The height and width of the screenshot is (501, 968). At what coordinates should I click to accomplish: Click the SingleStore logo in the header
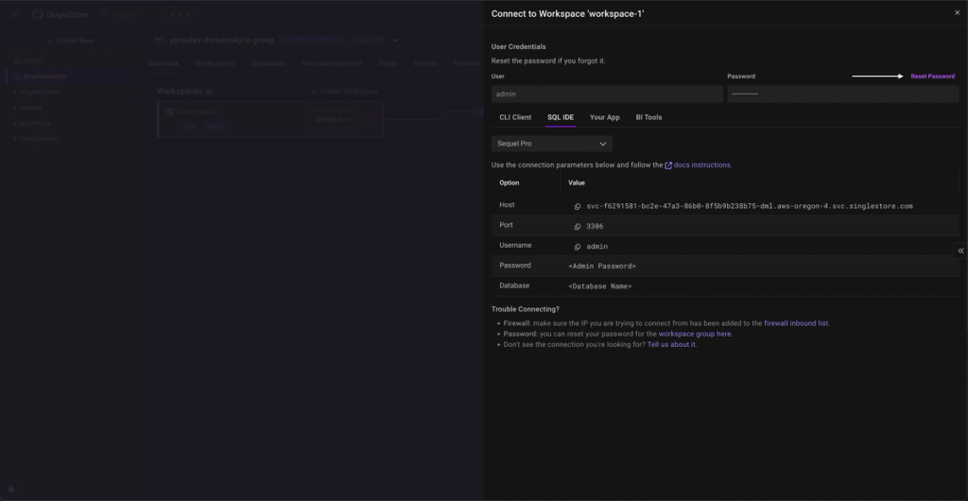tap(61, 13)
